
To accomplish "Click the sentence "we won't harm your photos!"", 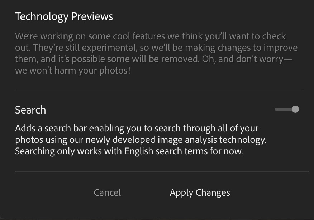I will pos(73,71).
